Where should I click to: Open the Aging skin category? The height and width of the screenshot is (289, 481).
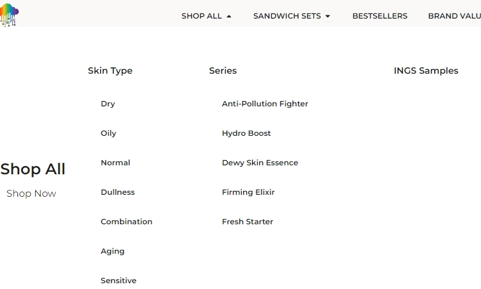click(x=113, y=251)
